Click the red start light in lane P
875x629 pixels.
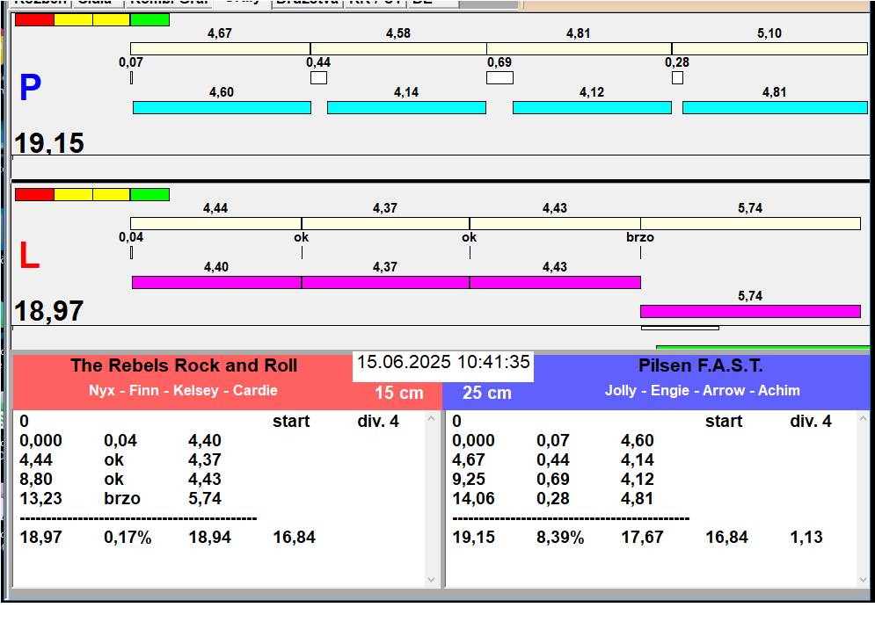[x=34, y=19]
